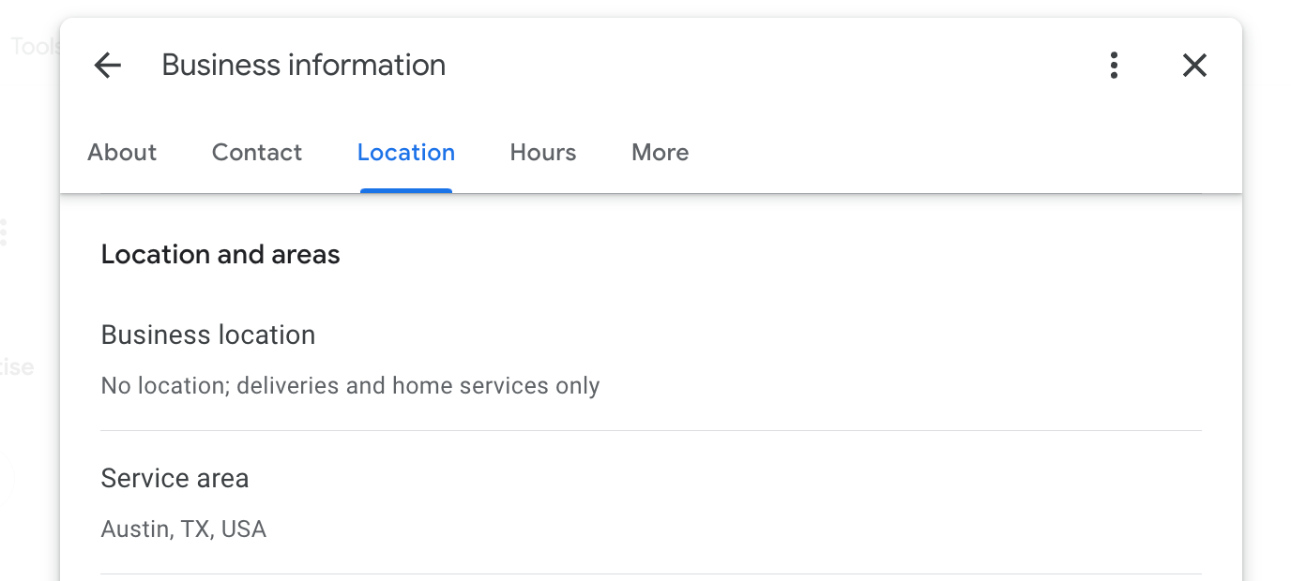1291x581 pixels.
Task: Click the 'No location; deliveries and home services only' text
Action: (350, 386)
